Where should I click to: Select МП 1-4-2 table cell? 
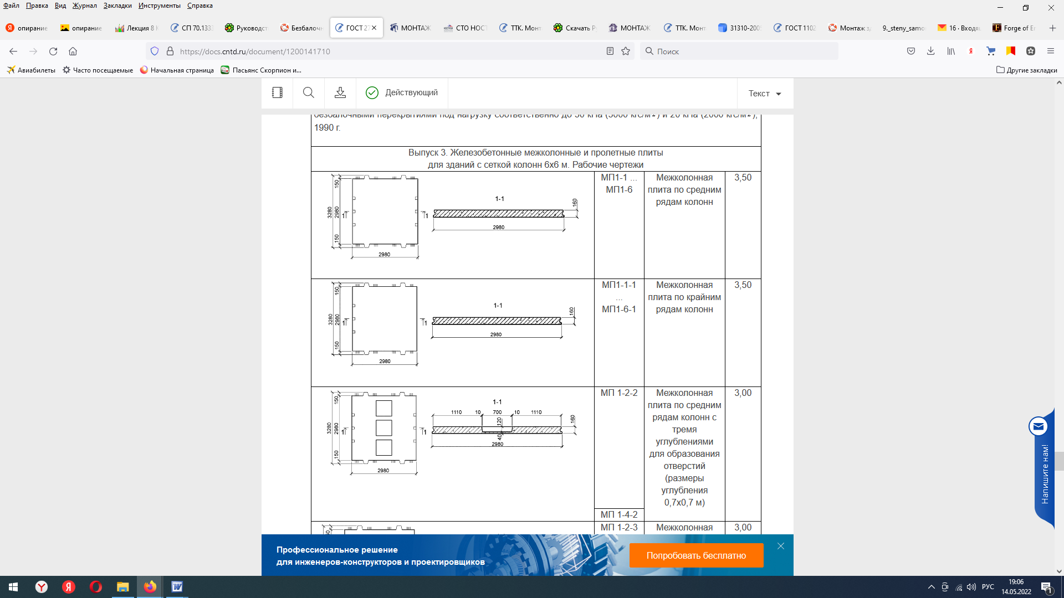coord(619,514)
